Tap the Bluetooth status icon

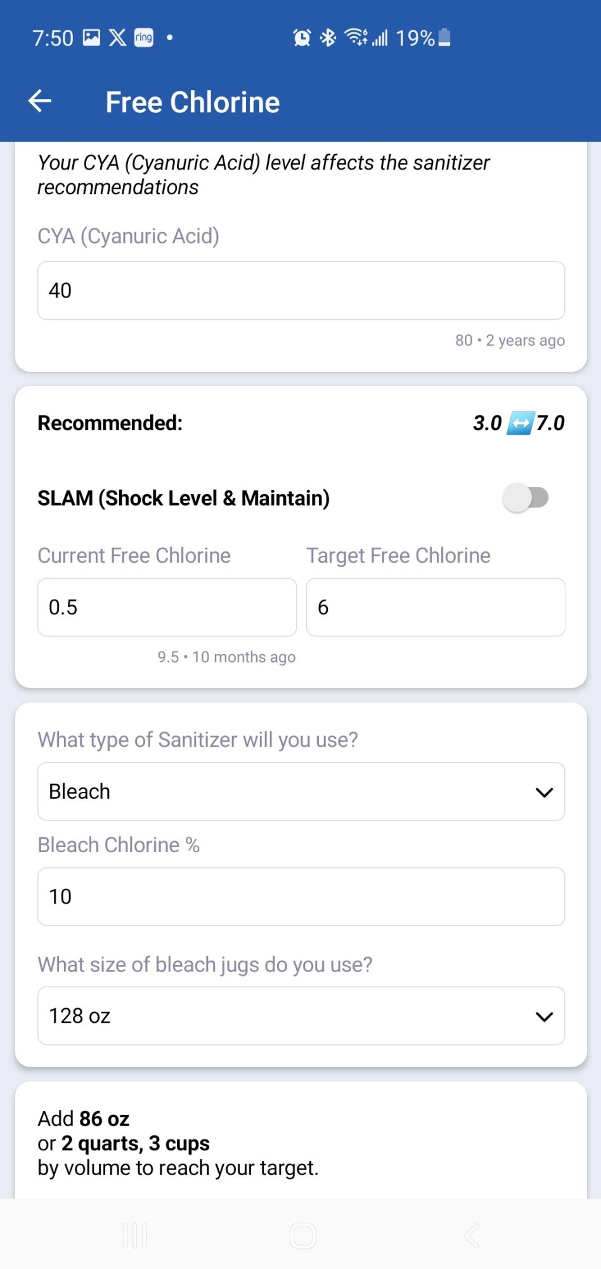(x=328, y=38)
